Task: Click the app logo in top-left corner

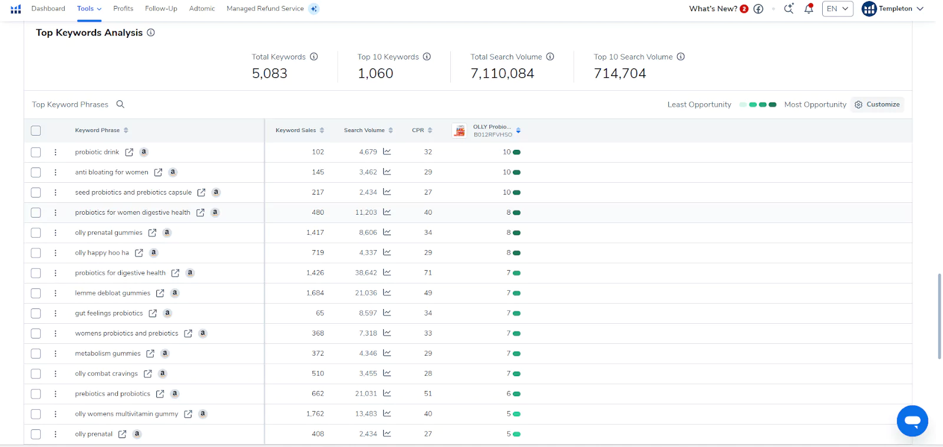Action: tap(16, 9)
